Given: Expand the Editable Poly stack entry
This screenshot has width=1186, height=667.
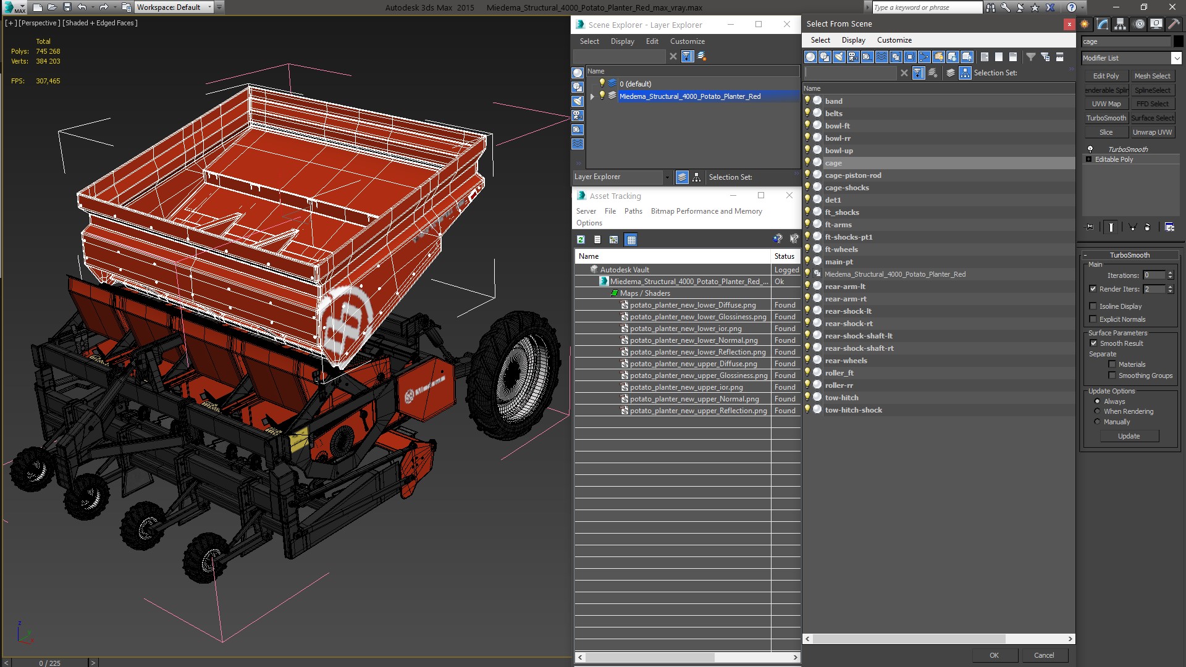Looking at the screenshot, I should 1088,159.
